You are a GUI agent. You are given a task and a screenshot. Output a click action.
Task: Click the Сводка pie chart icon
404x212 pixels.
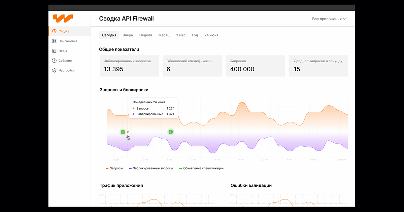coord(54,31)
